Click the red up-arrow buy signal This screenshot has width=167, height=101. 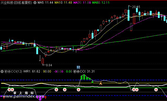[45, 97]
